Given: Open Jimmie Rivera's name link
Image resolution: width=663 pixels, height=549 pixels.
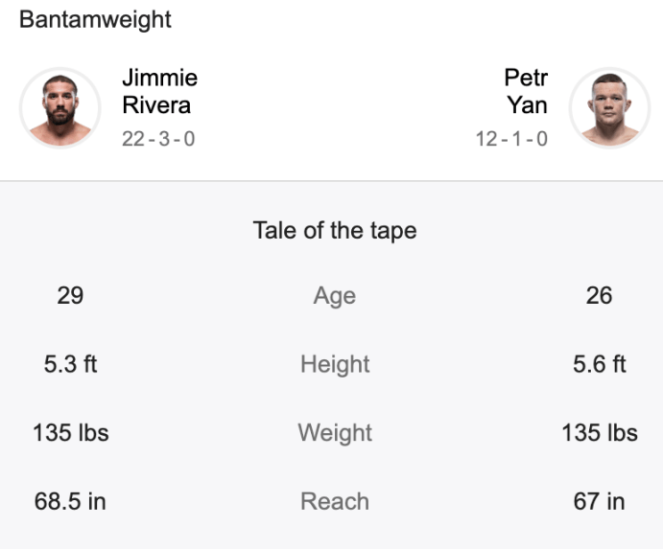Looking at the screenshot, I should [x=159, y=91].
